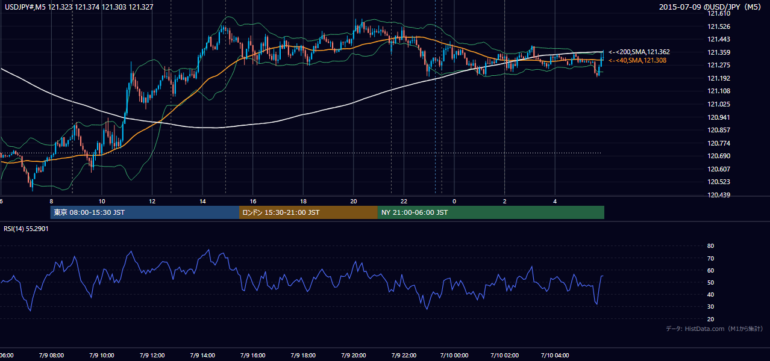Click price axis value 121.526
770x361 pixels.
(718, 26)
